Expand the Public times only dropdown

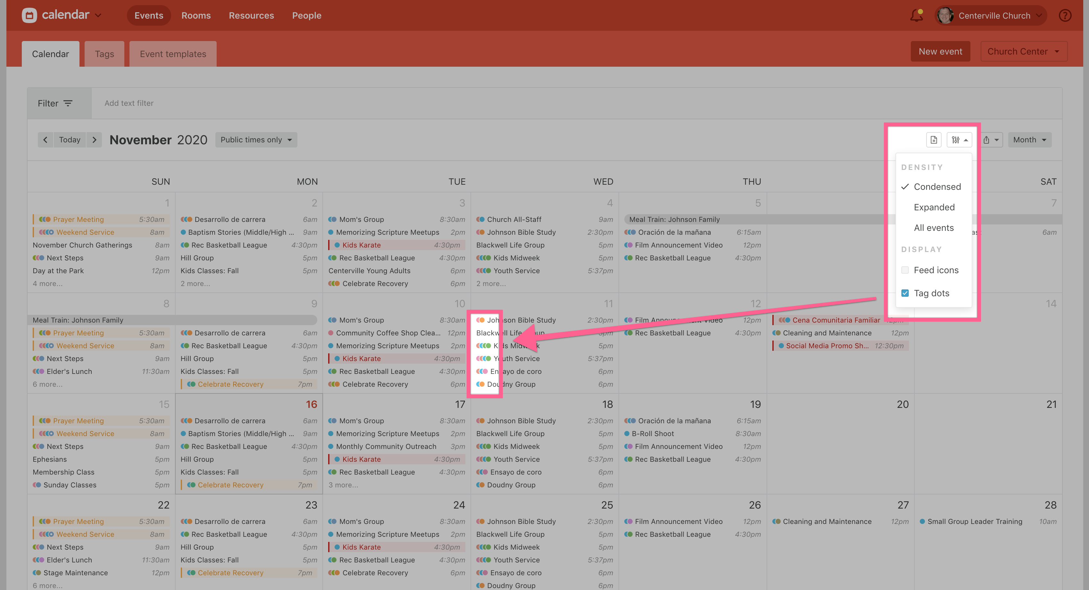pos(256,139)
